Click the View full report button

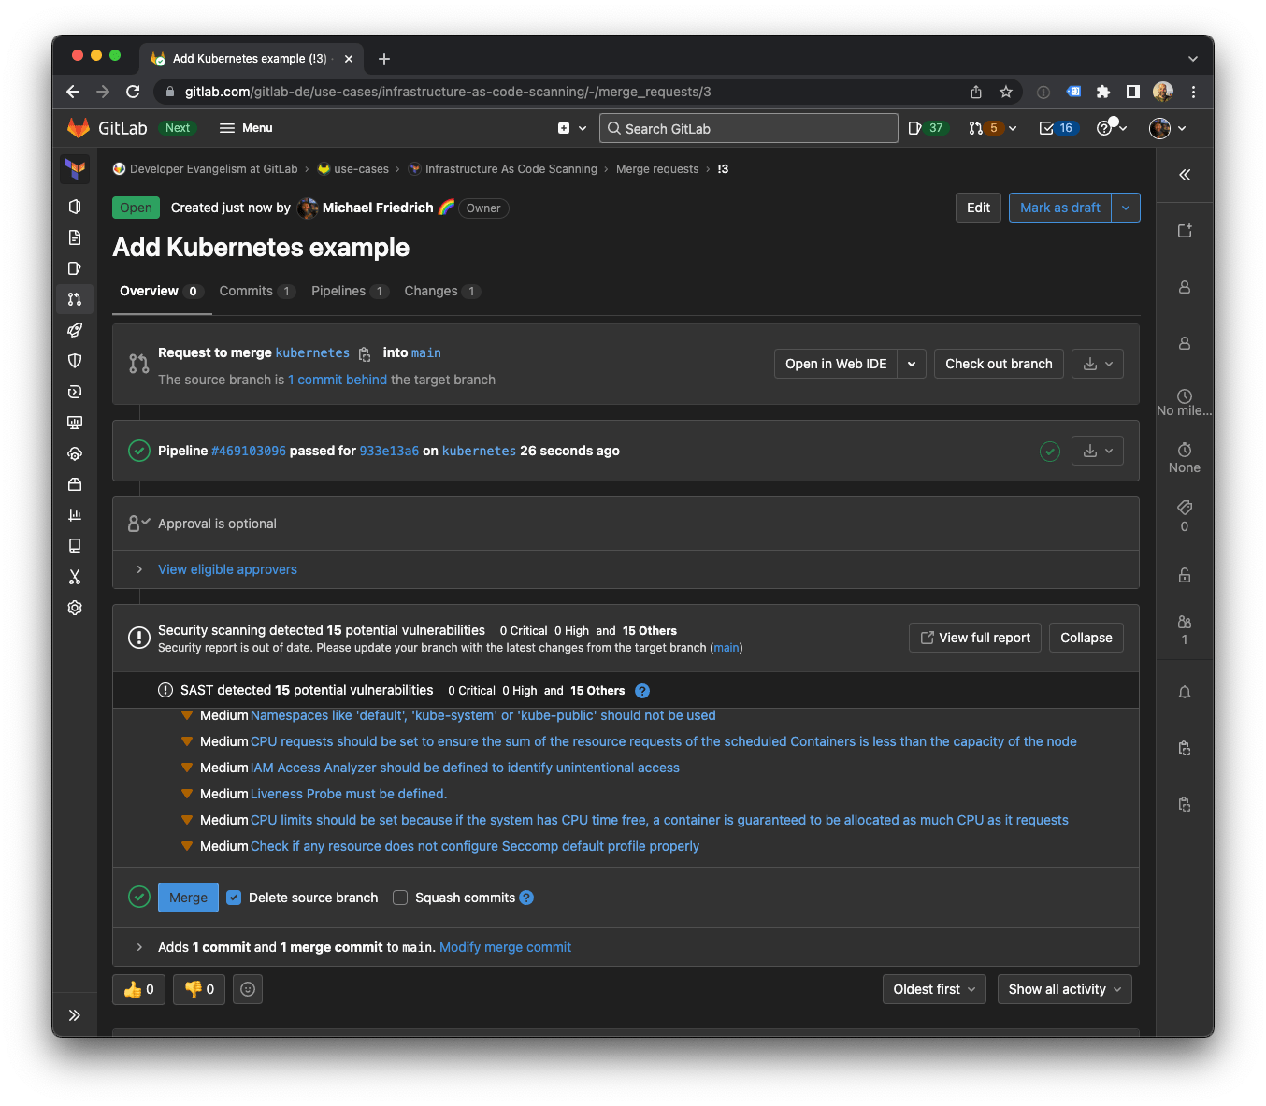click(x=974, y=637)
